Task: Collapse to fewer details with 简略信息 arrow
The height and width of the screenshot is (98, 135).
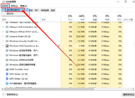Action: 4,94
